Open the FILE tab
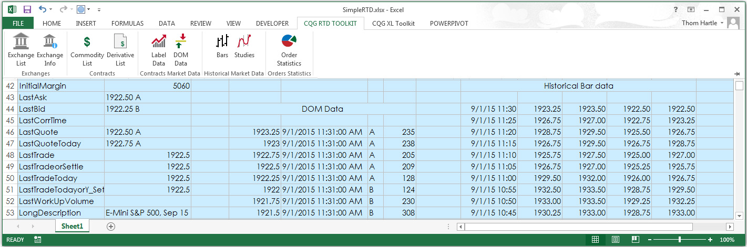This screenshot has height=247, width=747. (x=18, y=23)
